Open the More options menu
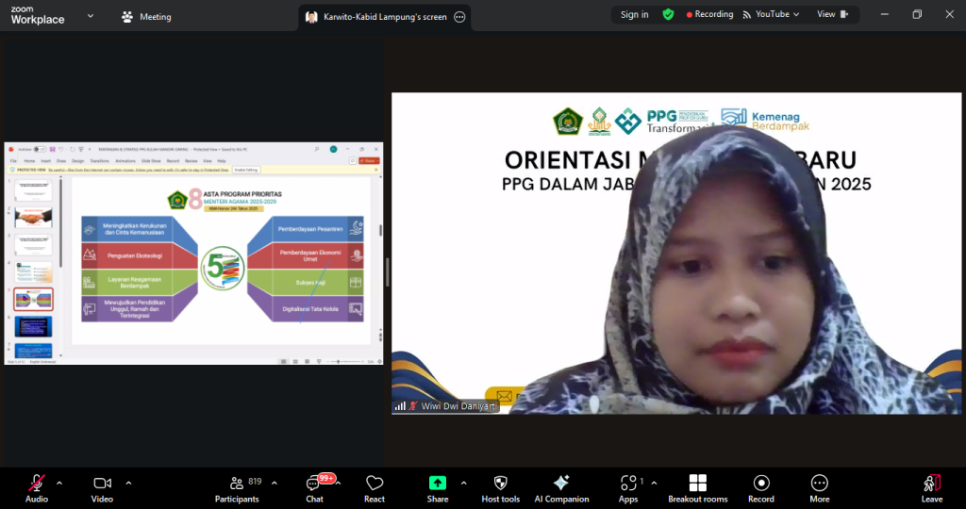This screenshot has width=966, height=509. [x=819, y=487]
